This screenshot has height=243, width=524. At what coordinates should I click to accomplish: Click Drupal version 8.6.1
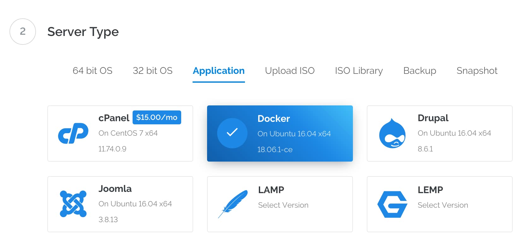click(x=425, y=149)
